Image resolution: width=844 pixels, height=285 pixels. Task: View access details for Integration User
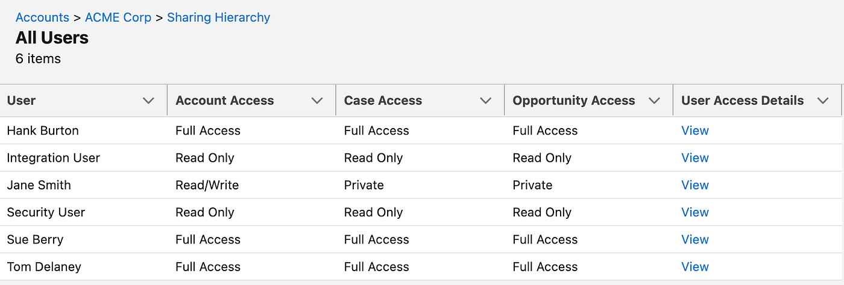coord(694,158)
